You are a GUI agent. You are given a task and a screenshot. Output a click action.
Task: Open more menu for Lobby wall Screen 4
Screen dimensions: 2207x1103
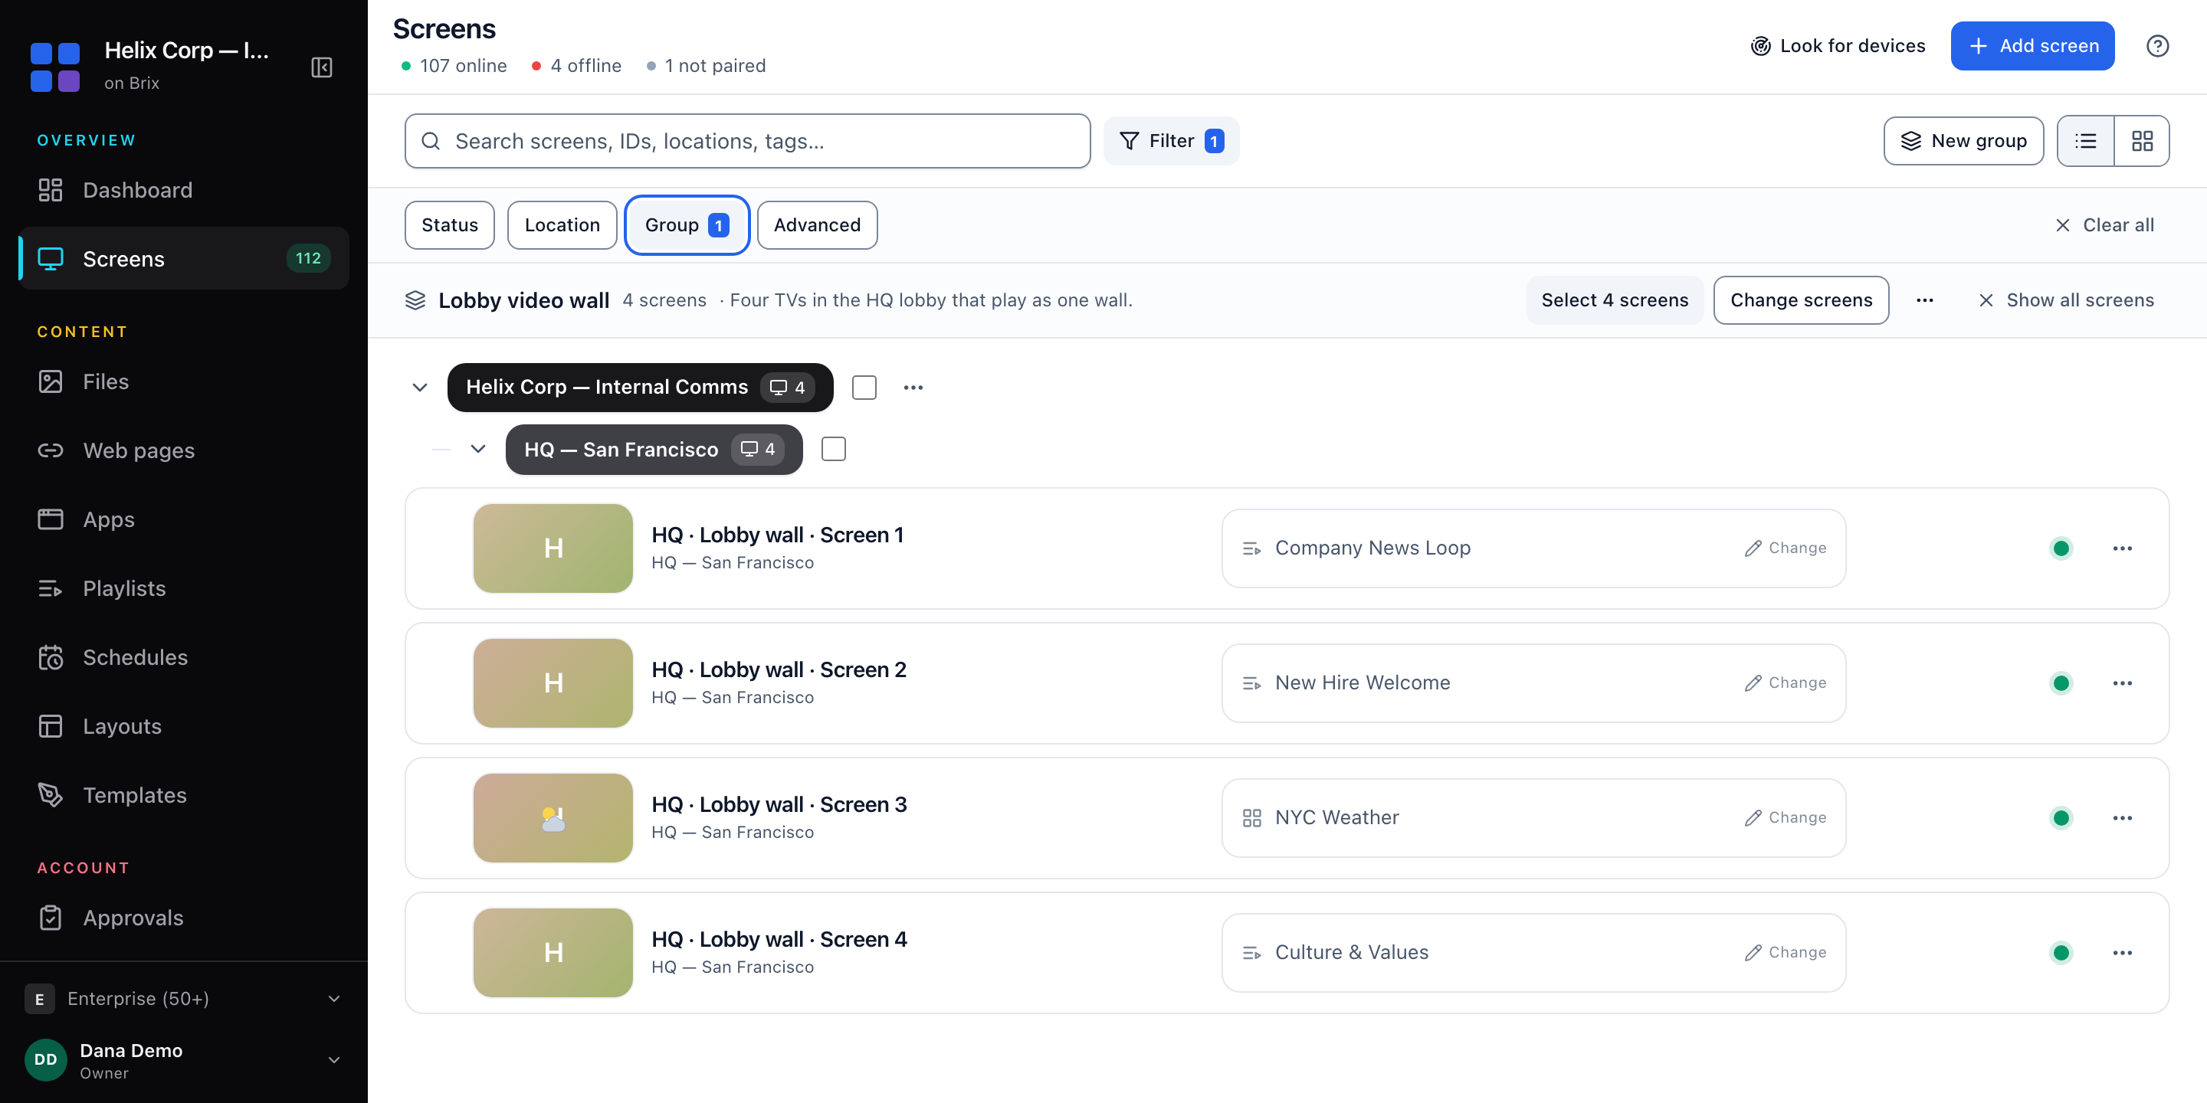(x=2122, y=952)
